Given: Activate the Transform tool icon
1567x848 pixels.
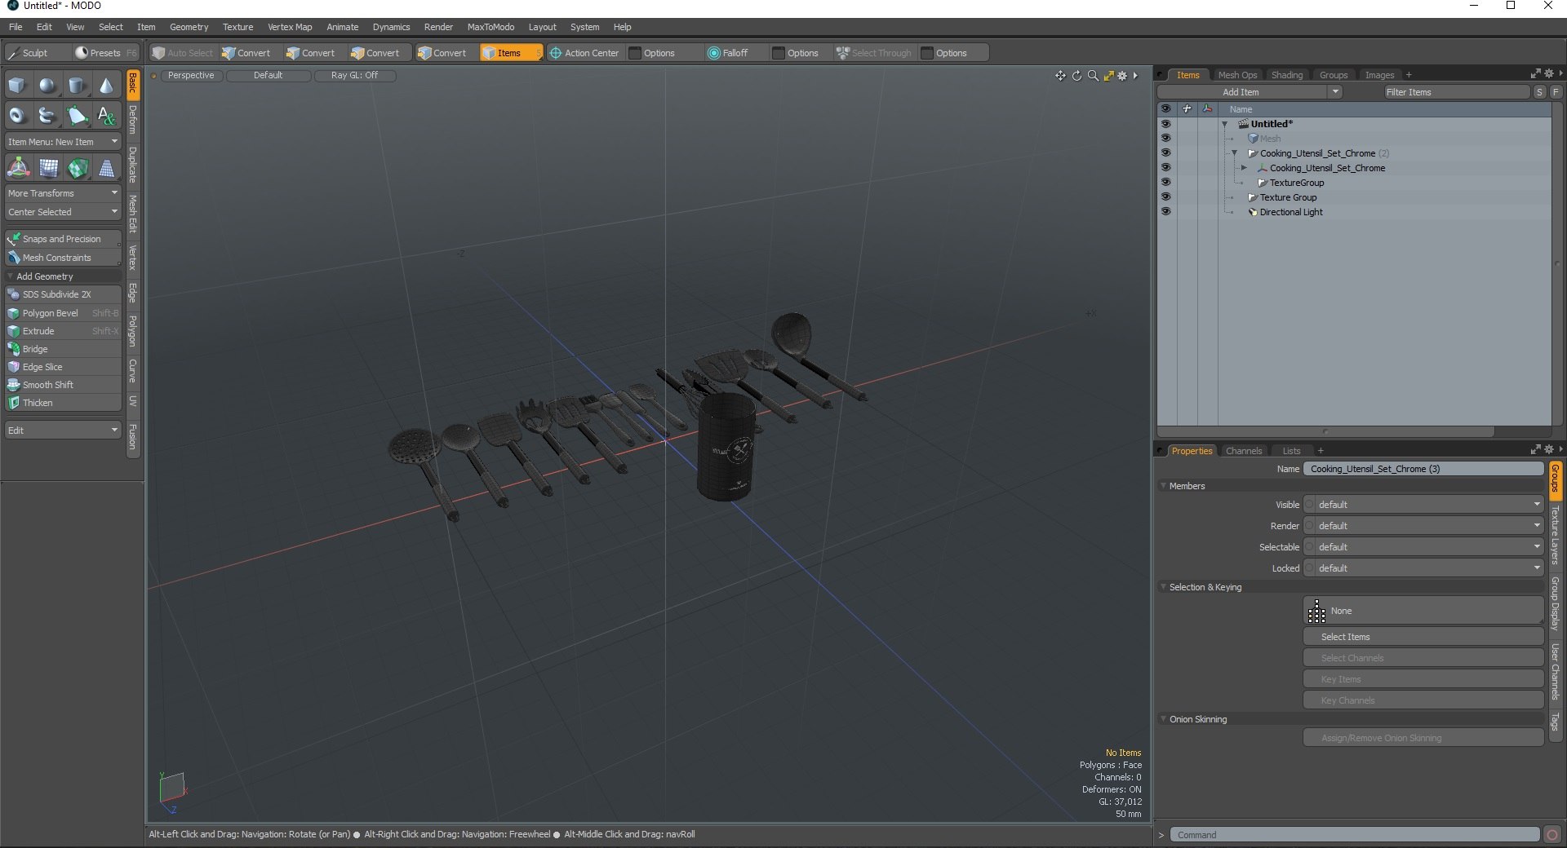Looking at the screenshot, I should tap(18, 168).
